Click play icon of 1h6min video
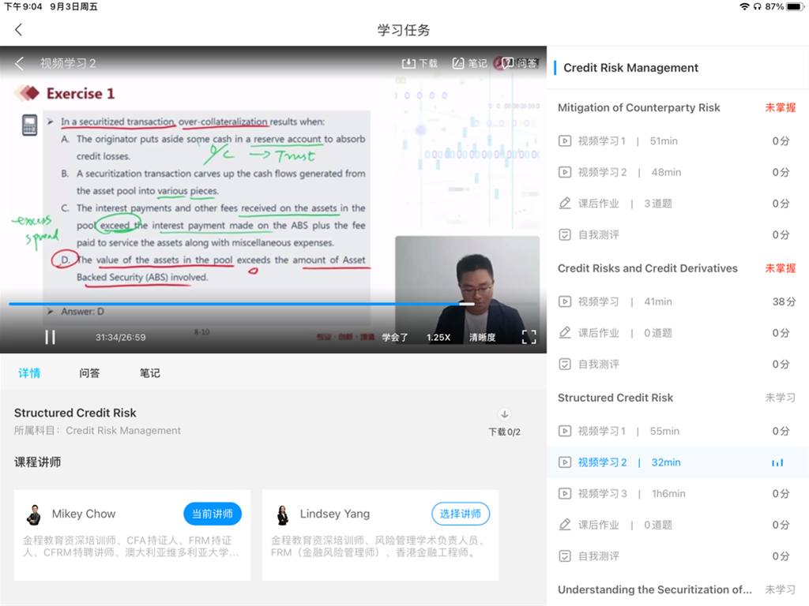The image size is (809, 606). coord(565,494)
